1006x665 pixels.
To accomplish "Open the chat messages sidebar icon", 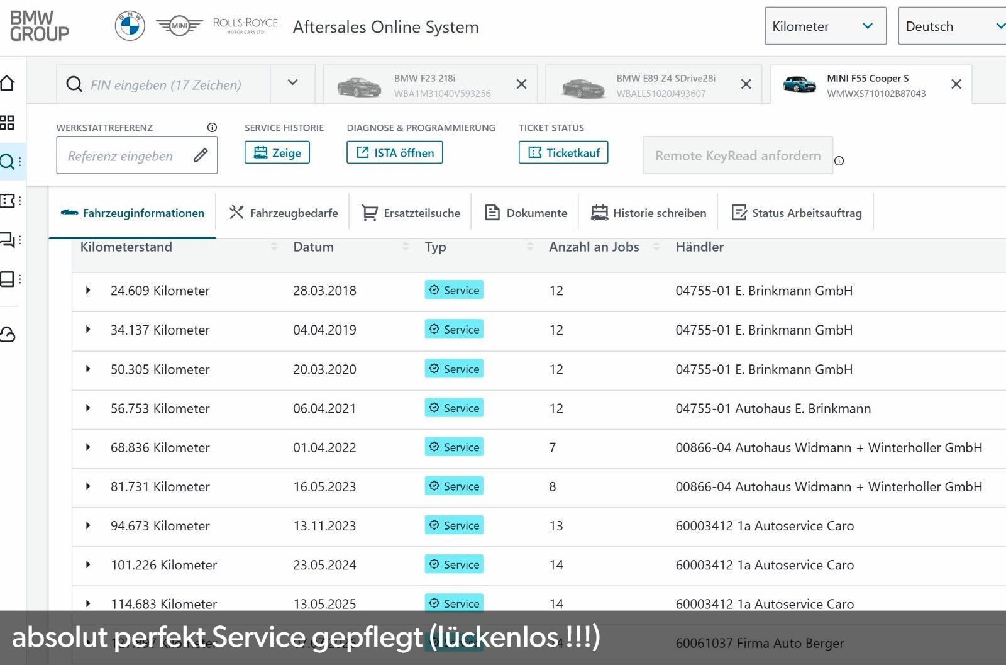I will 8,240.
